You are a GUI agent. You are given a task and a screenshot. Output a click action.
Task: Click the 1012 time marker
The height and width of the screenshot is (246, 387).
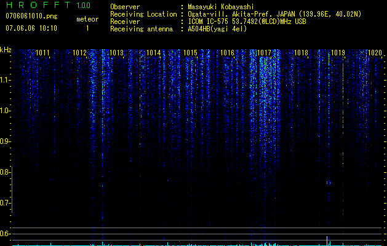(x=79, y=53)
